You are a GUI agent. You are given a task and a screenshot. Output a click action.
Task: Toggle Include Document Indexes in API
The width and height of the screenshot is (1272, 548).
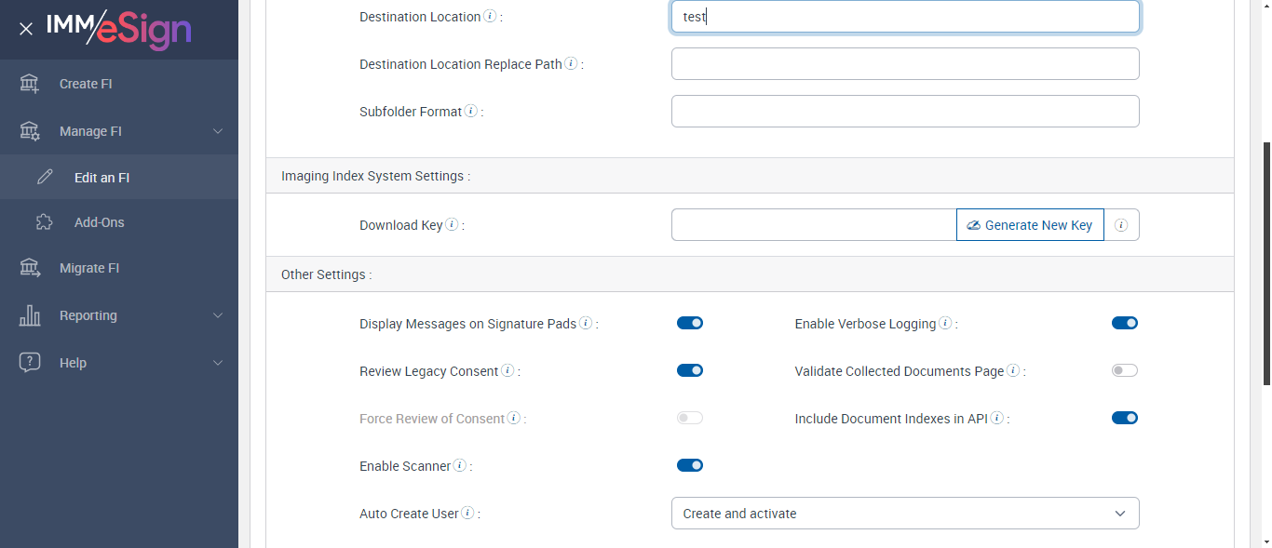pyautogui.click(x=1125, y=418)
